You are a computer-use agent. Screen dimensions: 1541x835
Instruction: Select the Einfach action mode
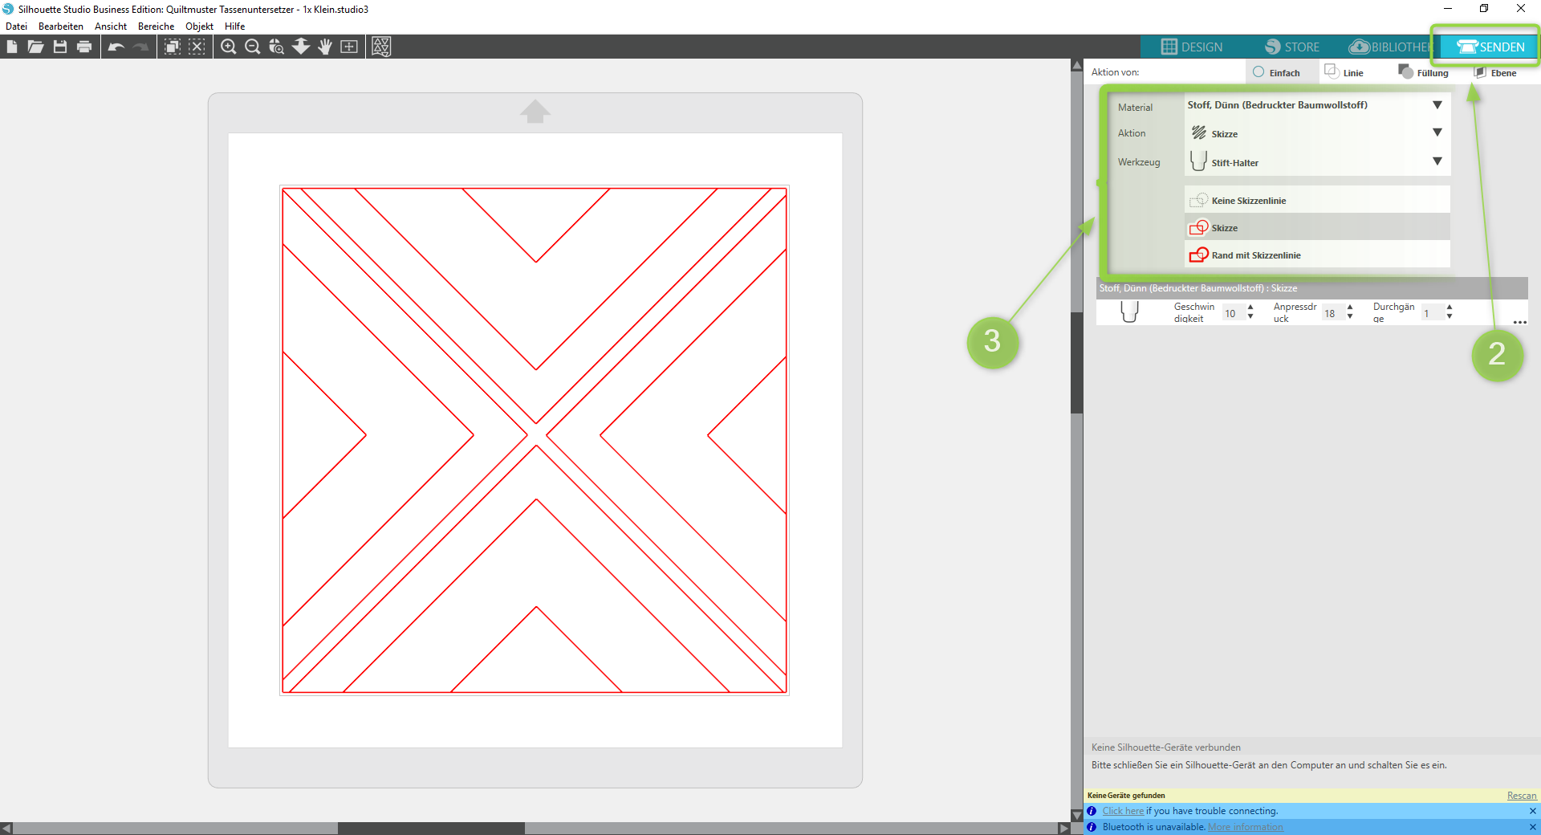[1276, 72]
